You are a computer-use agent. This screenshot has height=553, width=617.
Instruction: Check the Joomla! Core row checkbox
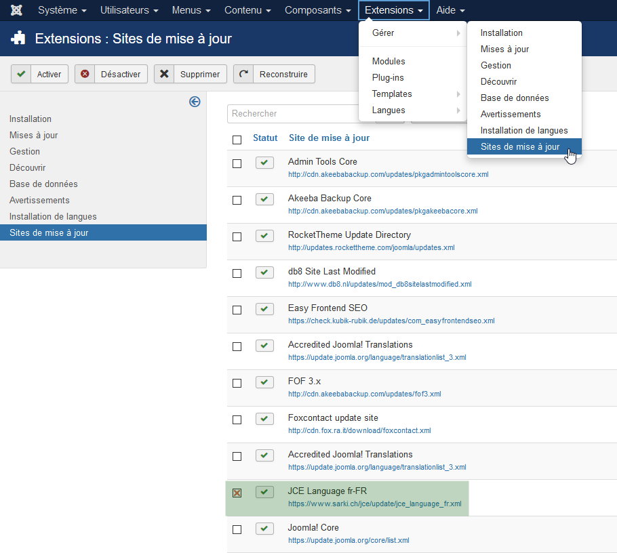pyautogui.click(x=237, y=529)
